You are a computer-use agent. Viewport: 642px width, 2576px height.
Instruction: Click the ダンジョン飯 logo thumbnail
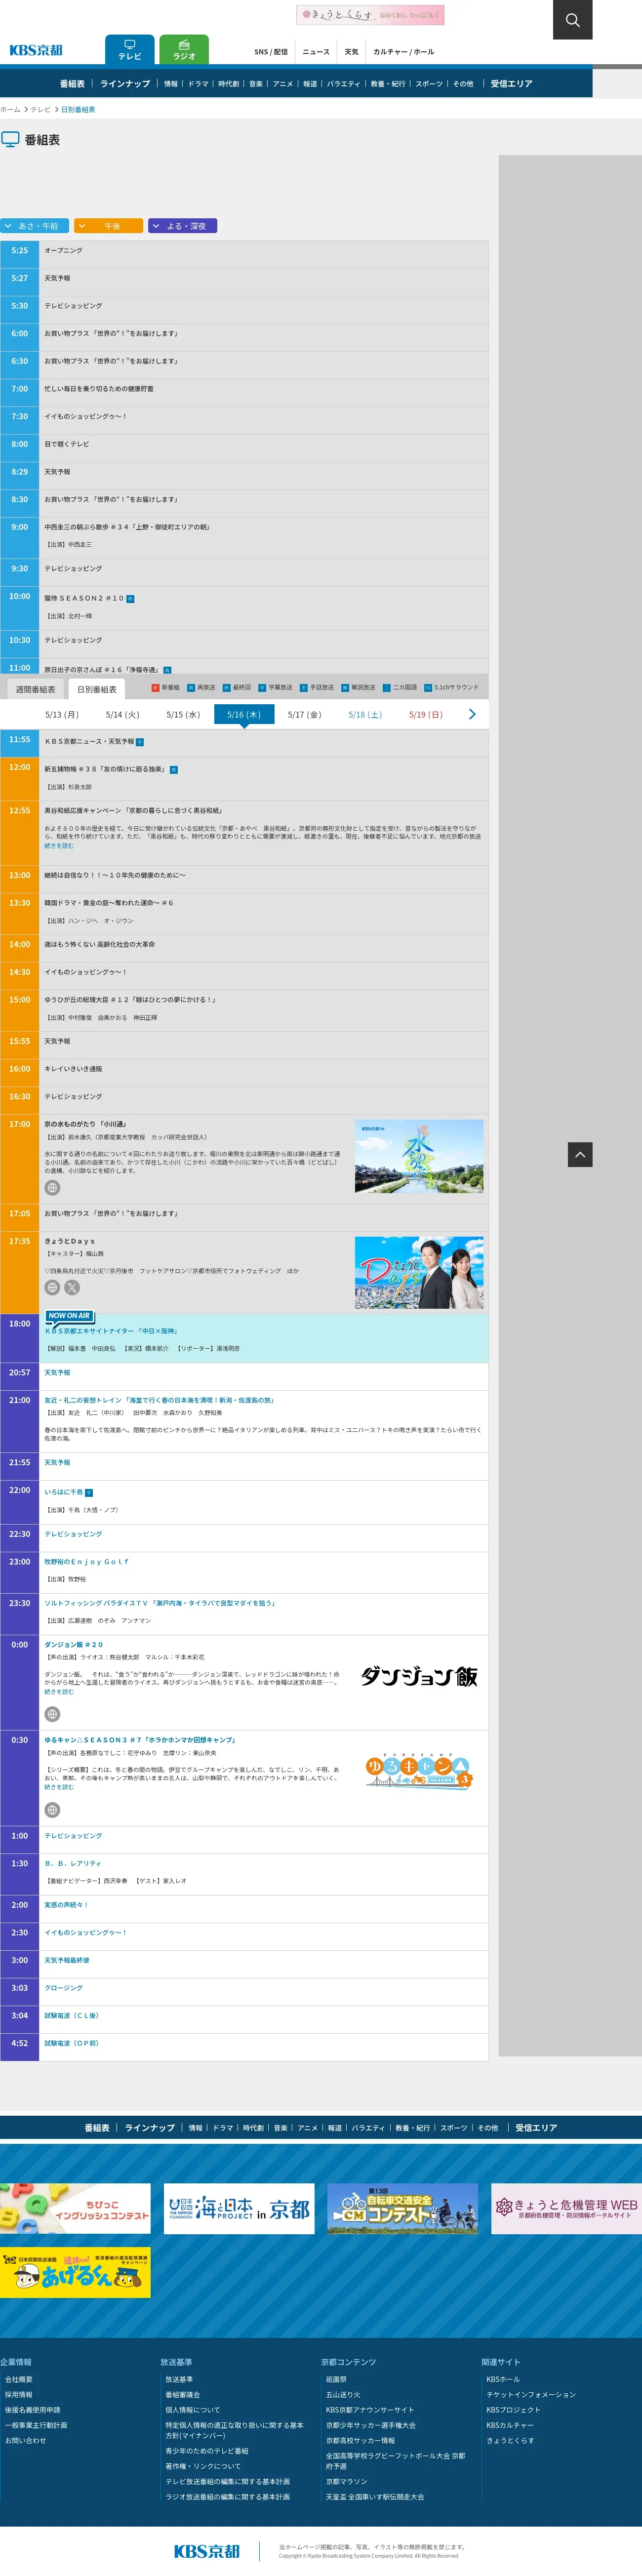tap(419, 1677)
